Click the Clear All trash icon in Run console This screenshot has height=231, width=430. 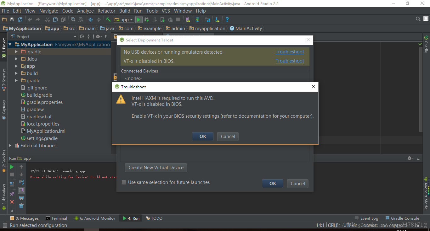[21, 206]
